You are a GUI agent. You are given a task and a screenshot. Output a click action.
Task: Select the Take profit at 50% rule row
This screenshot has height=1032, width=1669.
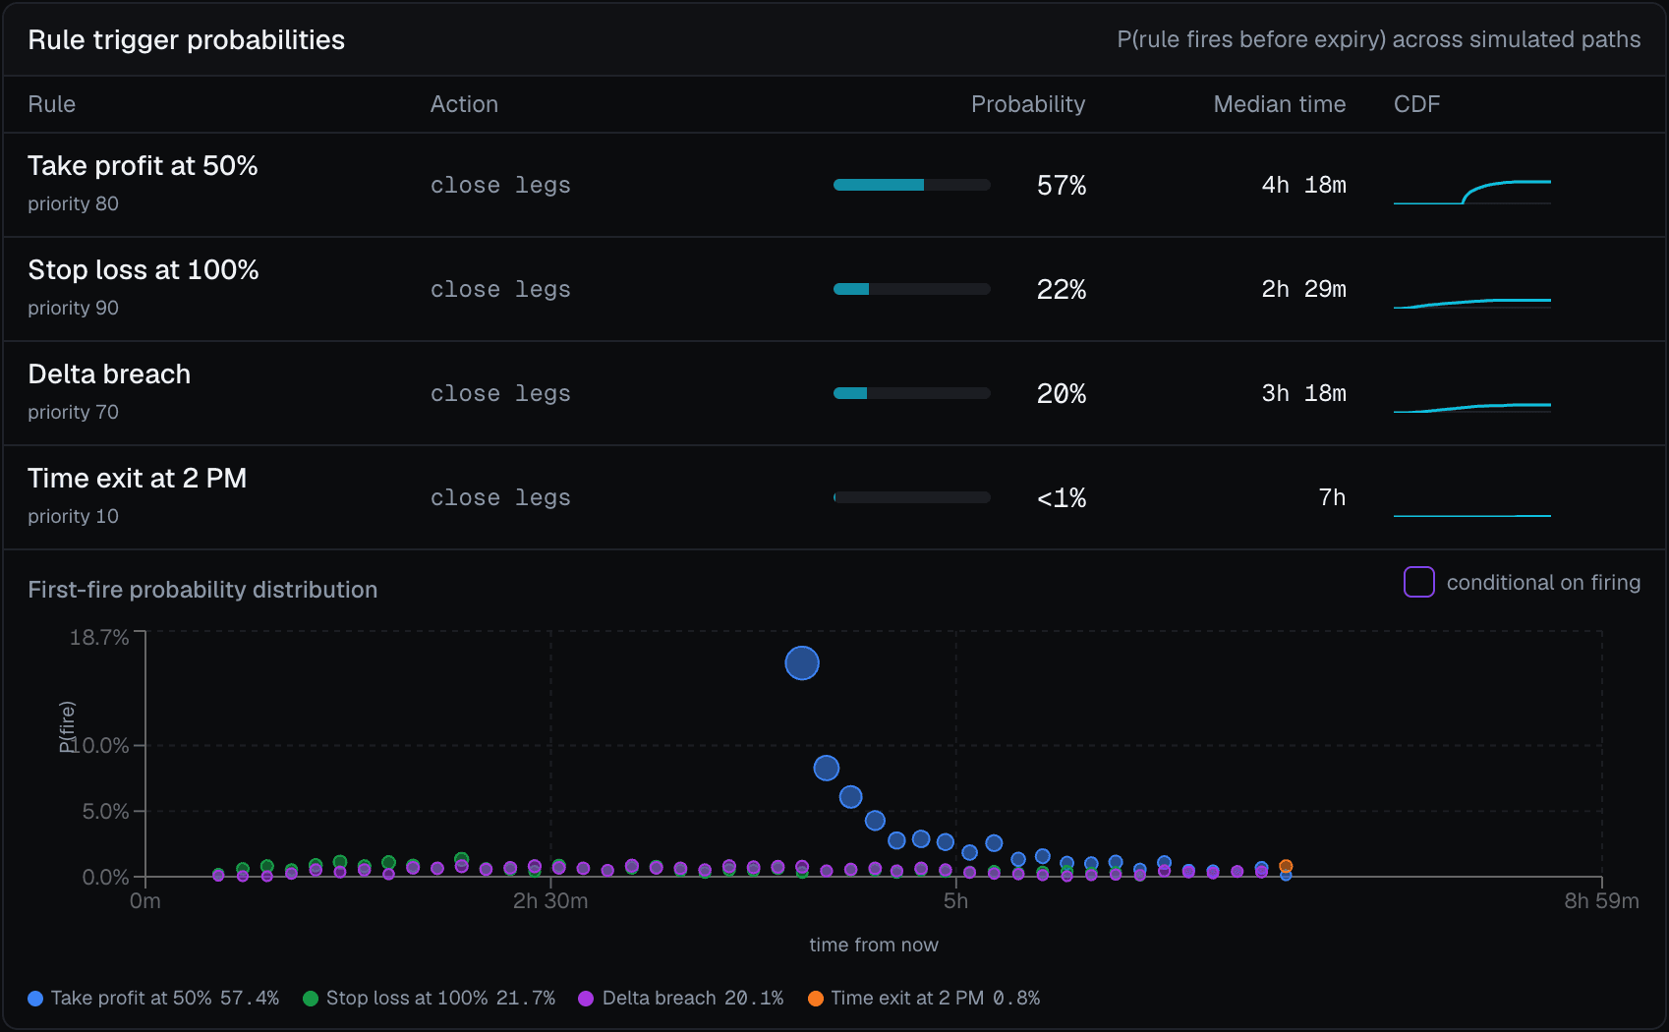point(834,185)
